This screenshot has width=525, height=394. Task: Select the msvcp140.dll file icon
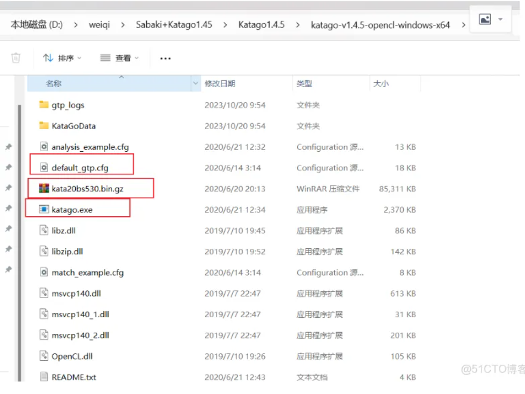point(44,293)
